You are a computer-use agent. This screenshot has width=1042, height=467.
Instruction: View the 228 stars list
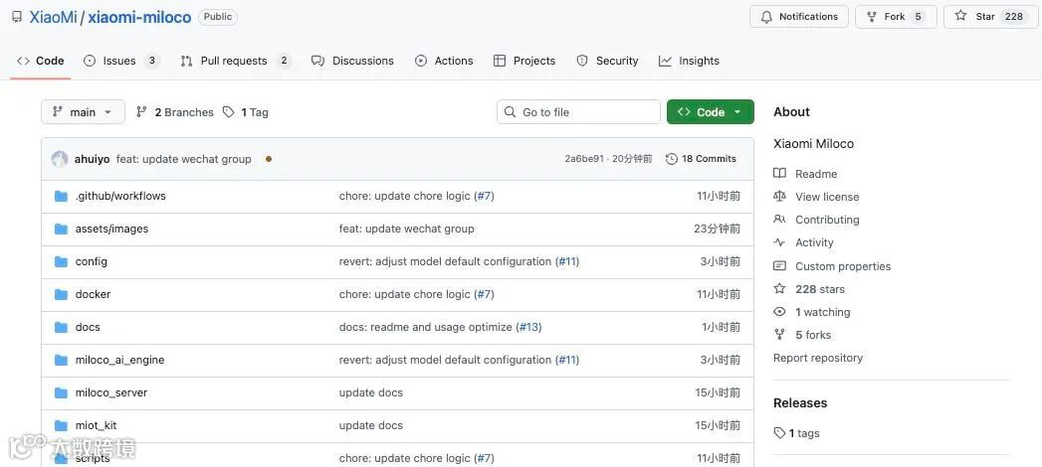pyautogui.click(x=809, y=289)
